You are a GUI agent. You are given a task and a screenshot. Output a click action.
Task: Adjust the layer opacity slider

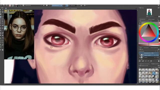(x=149, y=53)
